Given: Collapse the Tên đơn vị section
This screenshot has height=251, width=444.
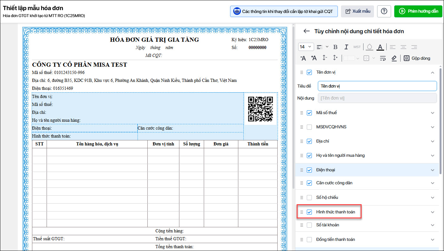Looking at the screenshot, I should click(433, 72).
